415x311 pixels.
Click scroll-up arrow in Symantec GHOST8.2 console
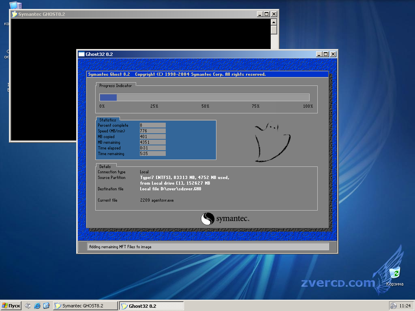(274, 22)
